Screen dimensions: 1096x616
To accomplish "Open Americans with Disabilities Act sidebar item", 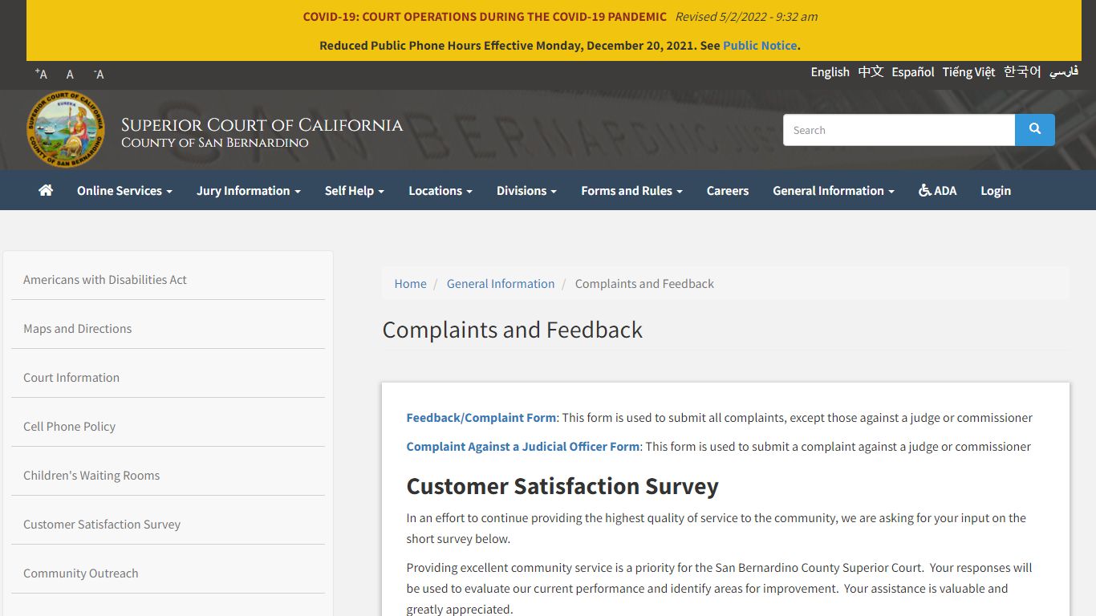I will pos(168,279).
